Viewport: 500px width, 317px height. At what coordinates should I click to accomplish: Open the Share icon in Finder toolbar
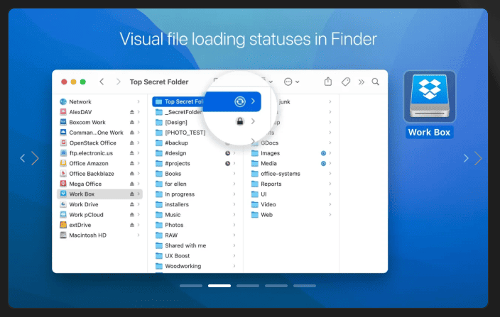pyautogui.click(x=328, y=82)
